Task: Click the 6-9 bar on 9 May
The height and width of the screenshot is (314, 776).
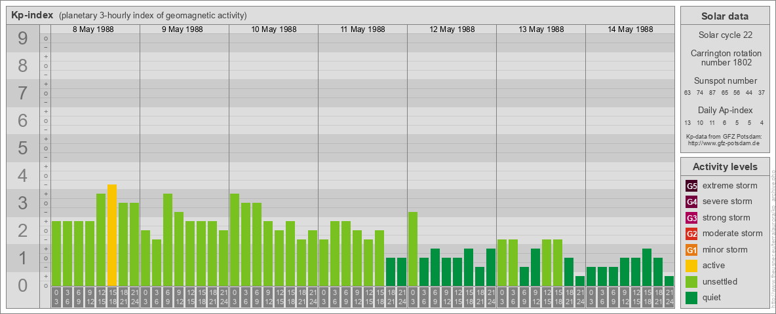Action: tap(168, 239)
